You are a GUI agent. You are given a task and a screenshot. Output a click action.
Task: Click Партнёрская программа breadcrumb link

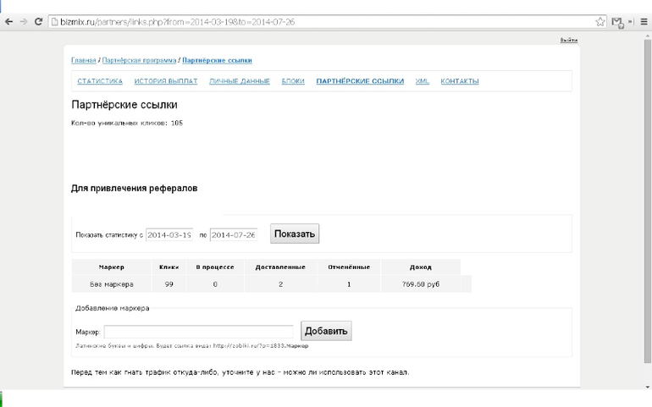(x=139, y=61)
